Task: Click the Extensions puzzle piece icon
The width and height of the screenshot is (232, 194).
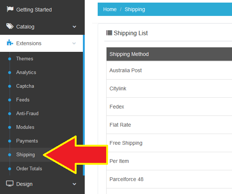Action: coord(10,43)
